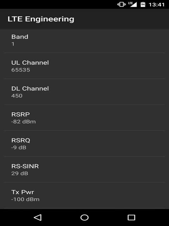Tap the LTE signal strength icon
Viewport: 169px width, 226px height.
(x=132, y=5)
